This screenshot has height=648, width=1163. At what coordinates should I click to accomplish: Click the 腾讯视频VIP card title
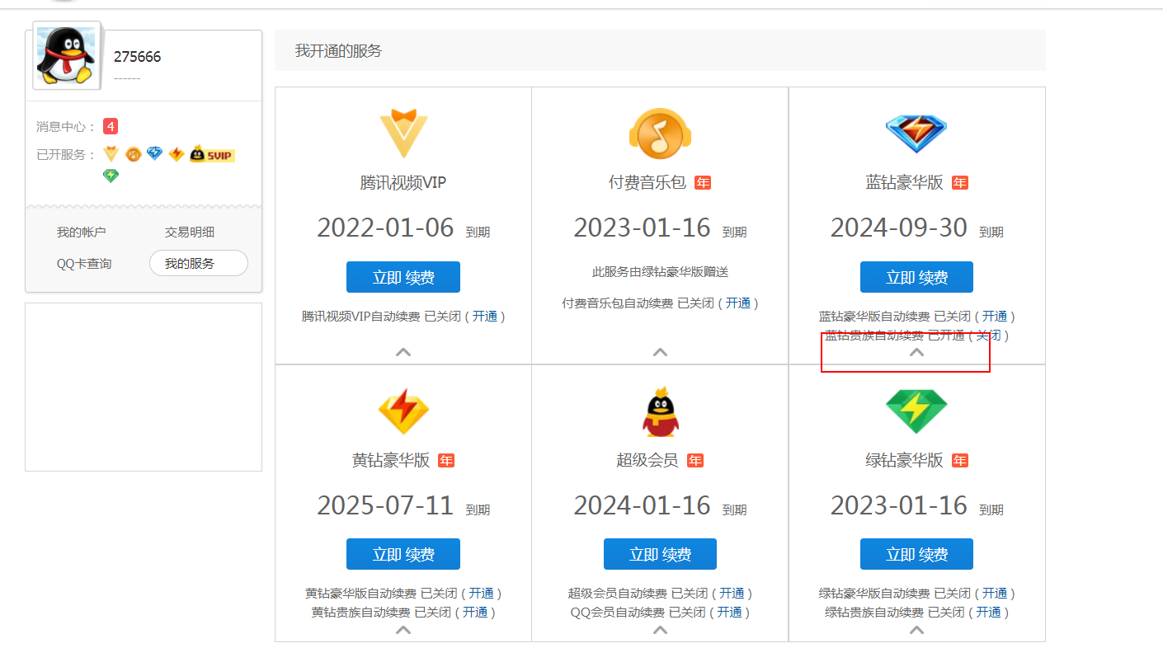(403, 182)
